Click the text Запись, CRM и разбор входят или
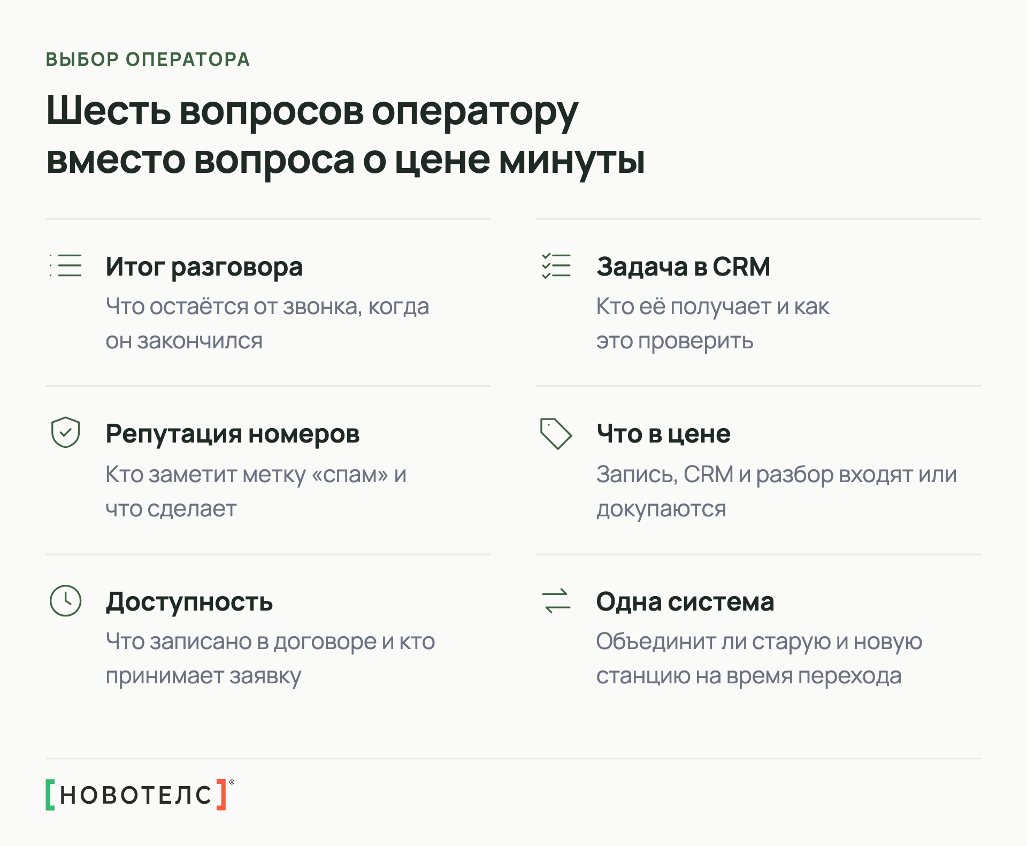This screenshot has width=1027, height=846. (x=777, y=475)
